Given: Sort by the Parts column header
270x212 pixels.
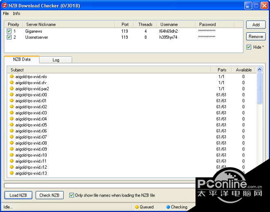Looking at the screenshot, I should click(221, 70).
